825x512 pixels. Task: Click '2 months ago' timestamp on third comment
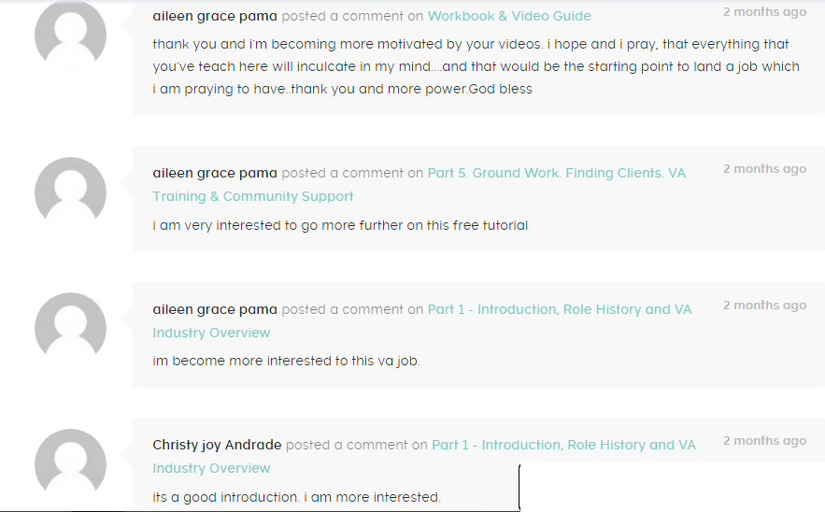pyautogui.click(x=764, y=305)
